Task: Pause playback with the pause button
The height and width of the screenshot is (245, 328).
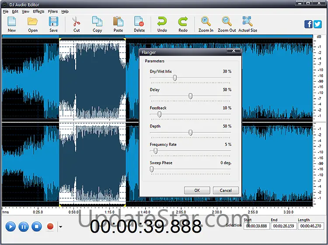Action: (x=24, y=226)
